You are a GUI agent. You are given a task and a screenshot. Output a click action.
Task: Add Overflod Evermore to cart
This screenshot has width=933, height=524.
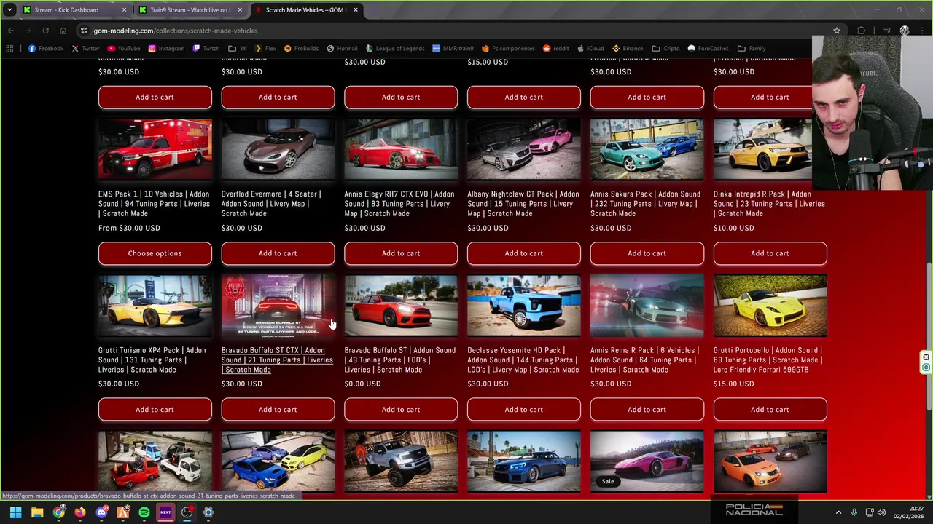278,253
